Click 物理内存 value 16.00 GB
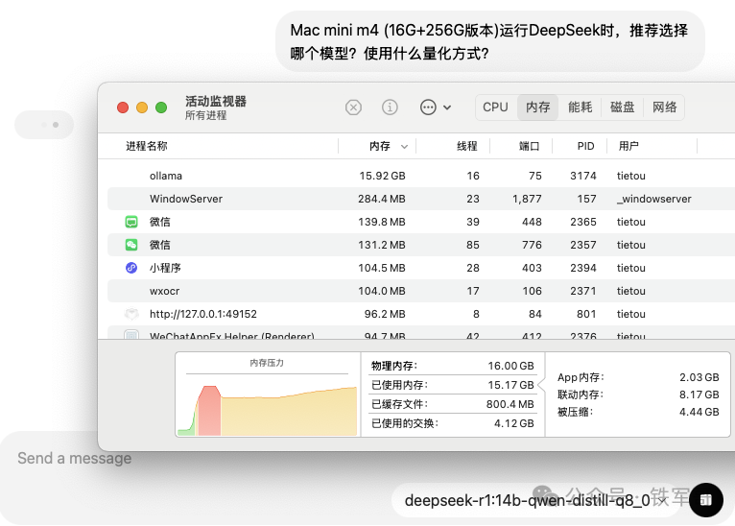735x526 pixels. click(510, 366)
